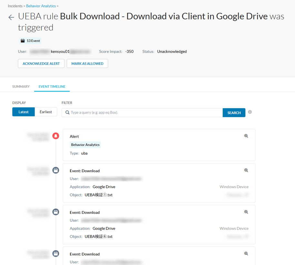Image resolution: width=295 pixels, height=265 pixels.
Task: Click the Acknowledge Alert button
Action: tap(41, 64)
